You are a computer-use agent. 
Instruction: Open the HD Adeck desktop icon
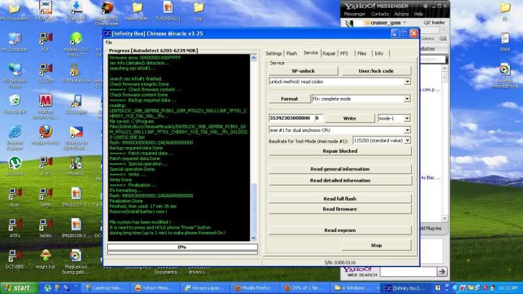pyautogui.click(x=45, y=10)
